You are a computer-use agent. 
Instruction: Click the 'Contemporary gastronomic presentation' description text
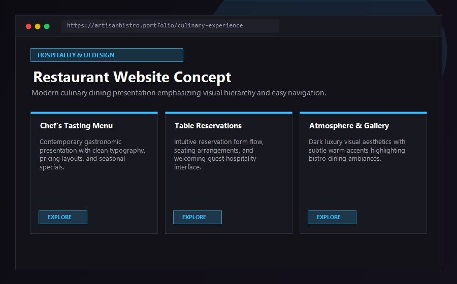pyautogui.click(x=92, y=155)
